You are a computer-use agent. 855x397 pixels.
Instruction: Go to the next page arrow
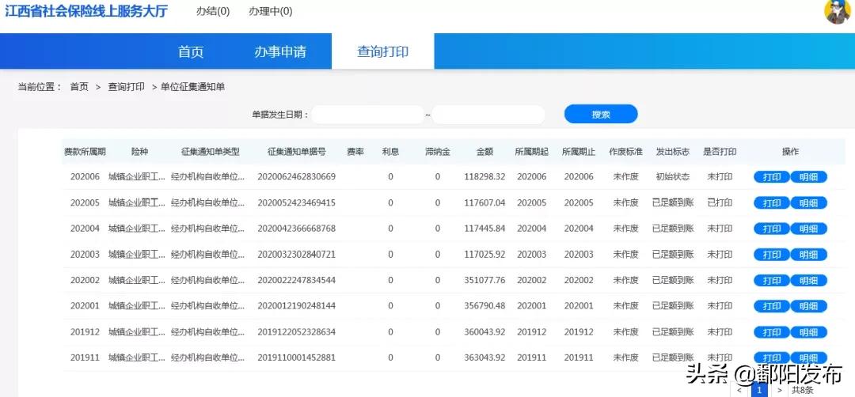pos(779,390)
